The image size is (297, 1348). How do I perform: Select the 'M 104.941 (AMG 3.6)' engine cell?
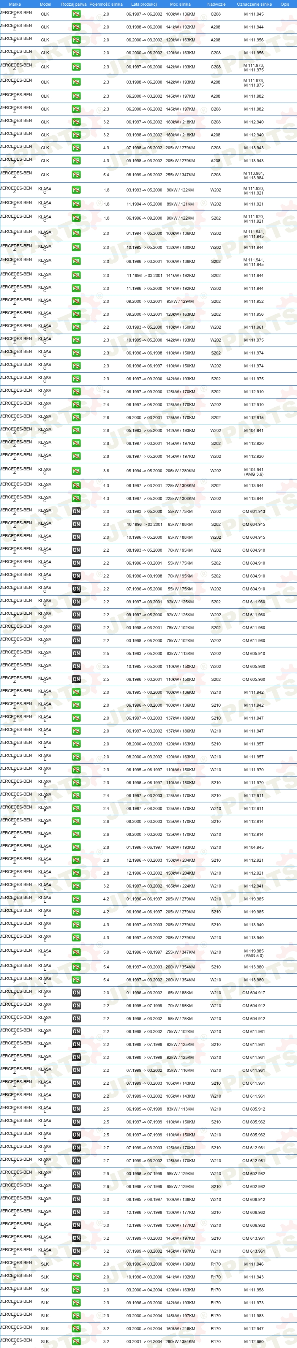pos(254,471)
